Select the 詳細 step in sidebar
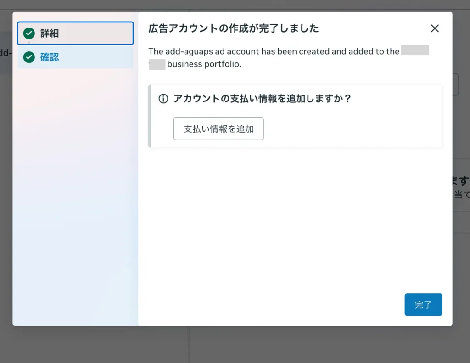The height and width of the screenshot is (363, 470). (x=75, y=34)
